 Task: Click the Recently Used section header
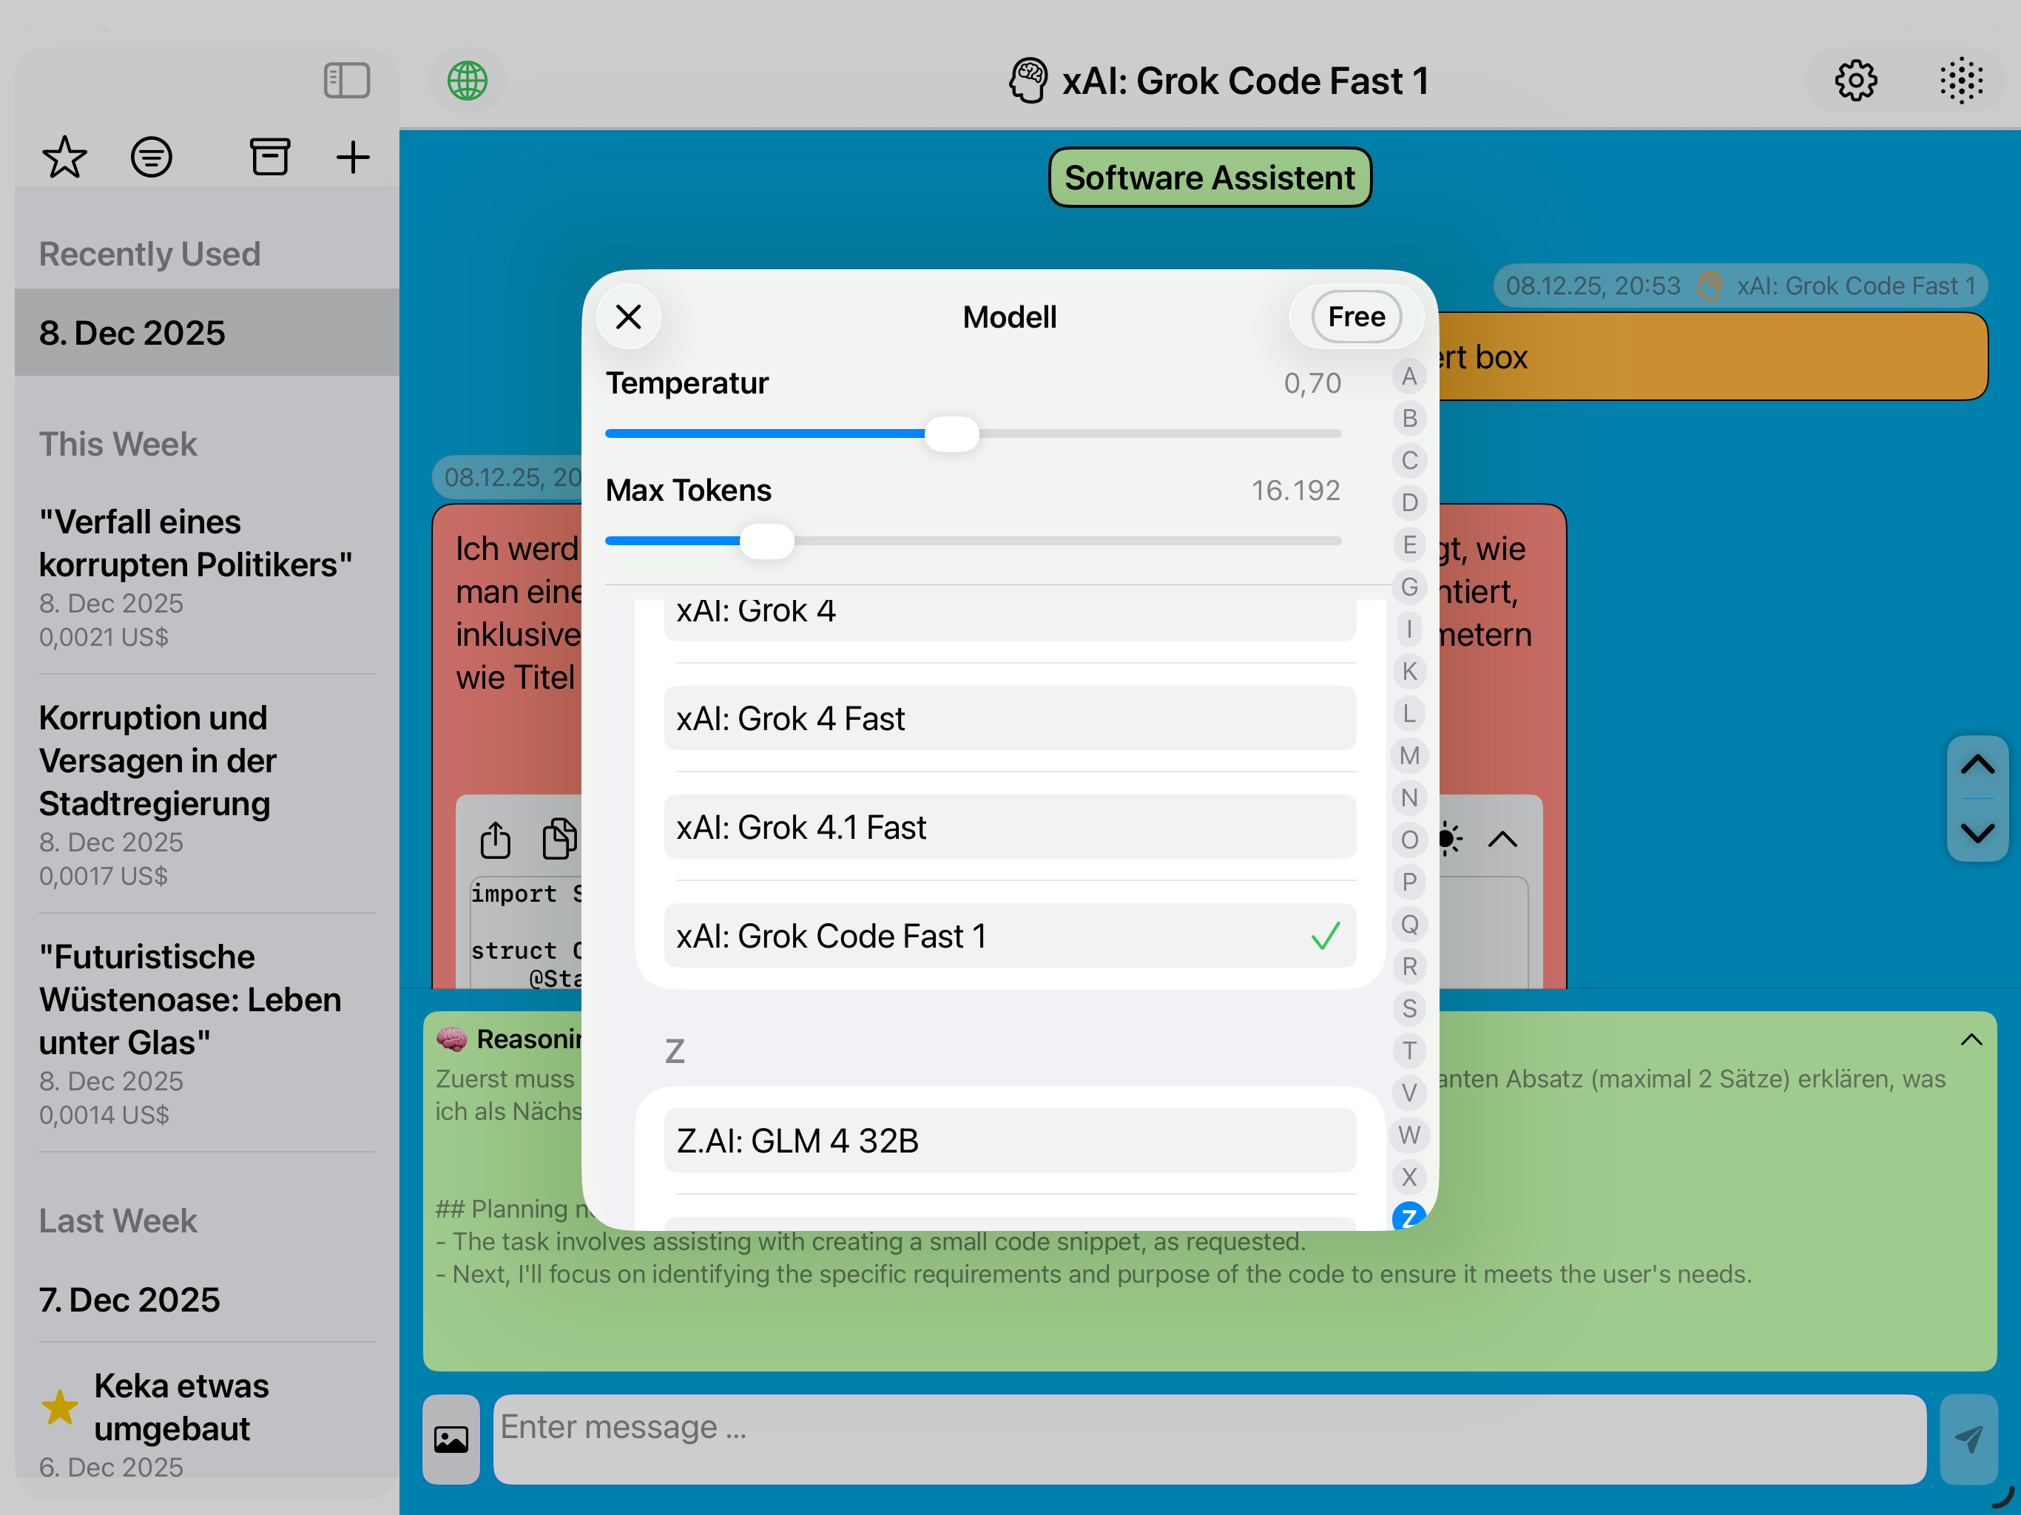[x=150, y=254]
